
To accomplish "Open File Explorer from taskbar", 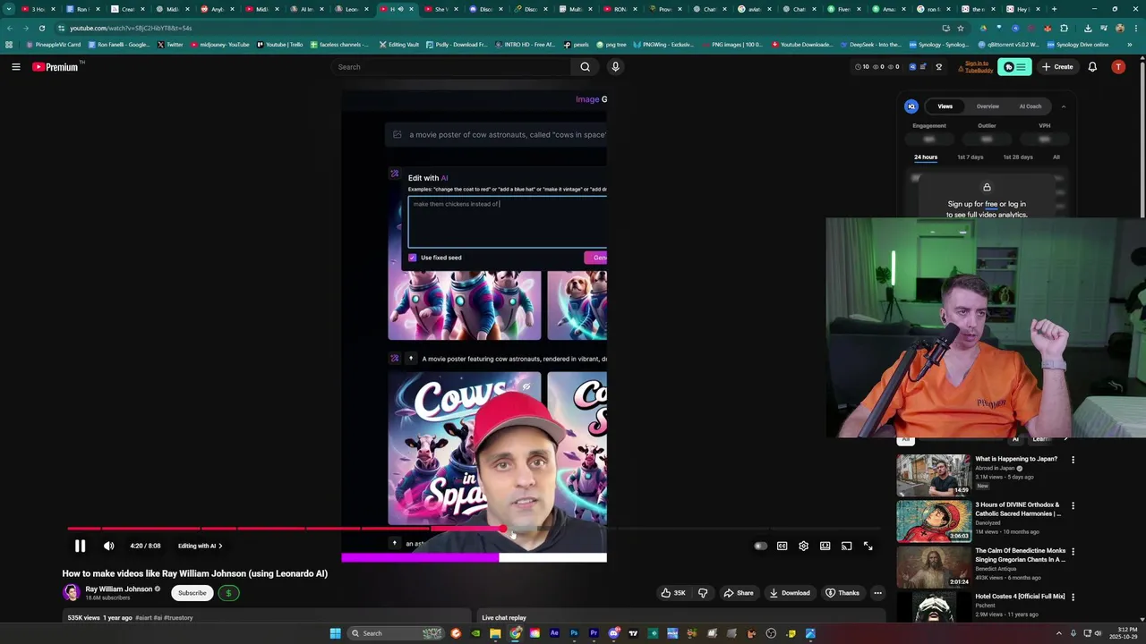I will 495,633.
